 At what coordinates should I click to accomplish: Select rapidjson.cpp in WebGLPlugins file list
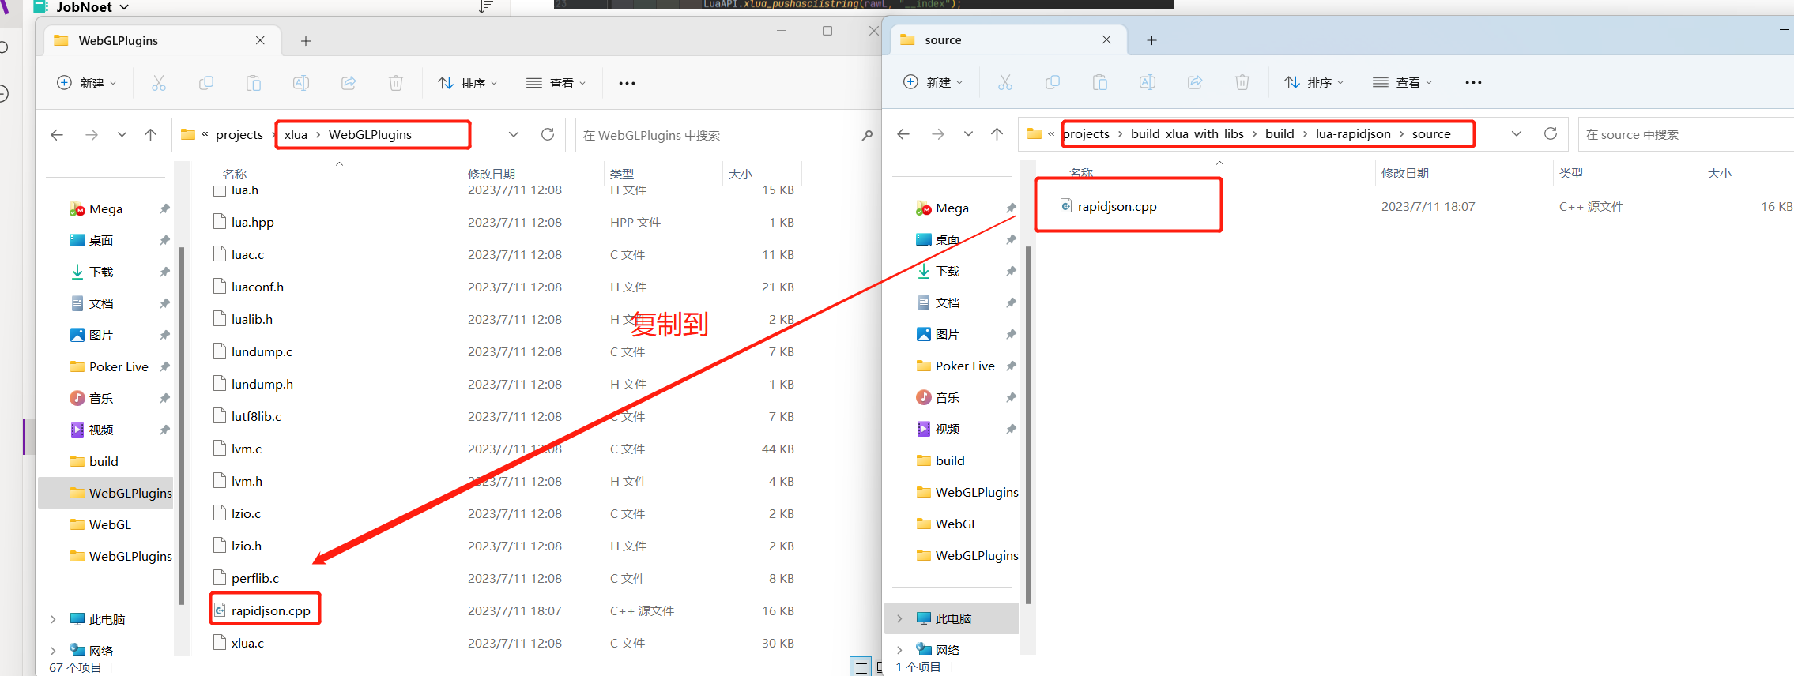[x=271, y=611]
